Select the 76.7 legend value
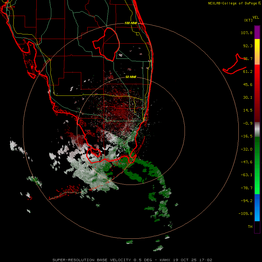 248,59
